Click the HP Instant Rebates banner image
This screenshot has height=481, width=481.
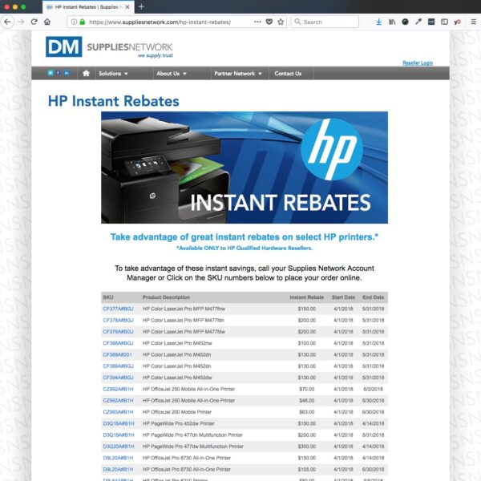coord(244,167)
